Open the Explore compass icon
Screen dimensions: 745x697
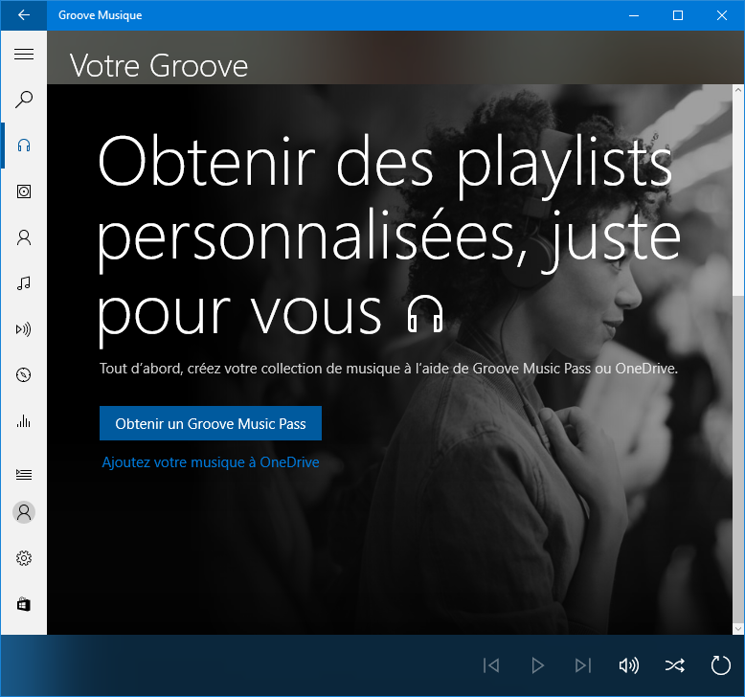(x=24, y=375)
